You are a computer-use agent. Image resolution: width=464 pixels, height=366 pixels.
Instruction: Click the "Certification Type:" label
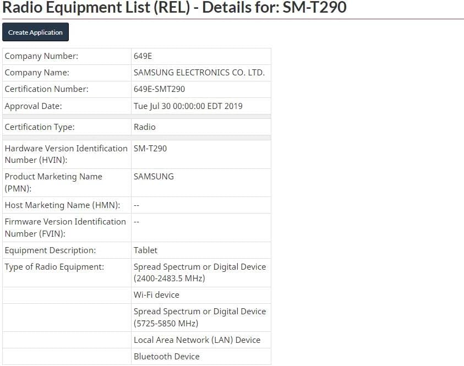pyautogui.click(x=40, y=127)
